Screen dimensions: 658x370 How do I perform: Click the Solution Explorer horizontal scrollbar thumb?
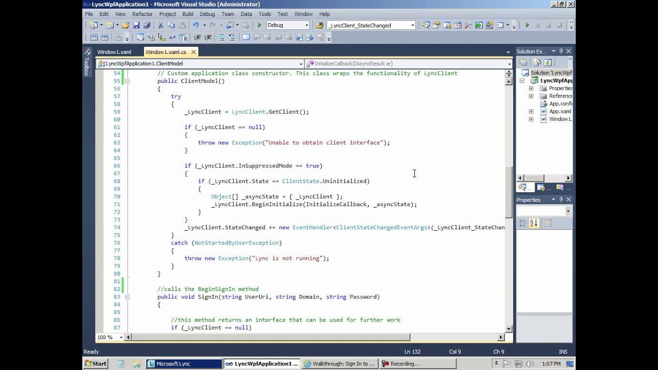click(535, 178)
